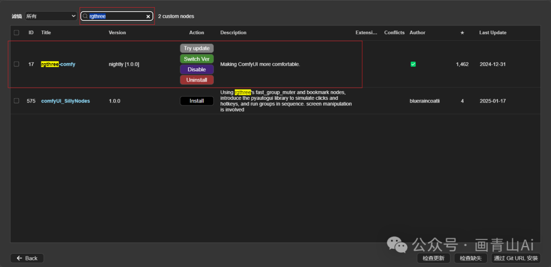Install comfyUI_SillyNodes
551x267 pixels.
coord(197,101)
